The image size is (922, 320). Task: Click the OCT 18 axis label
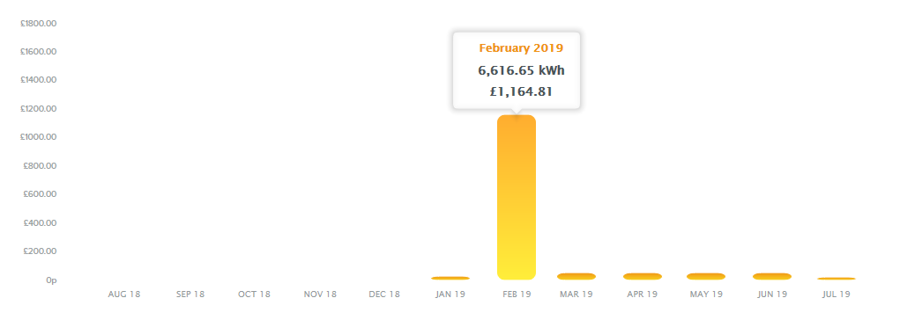click(254, 295)
